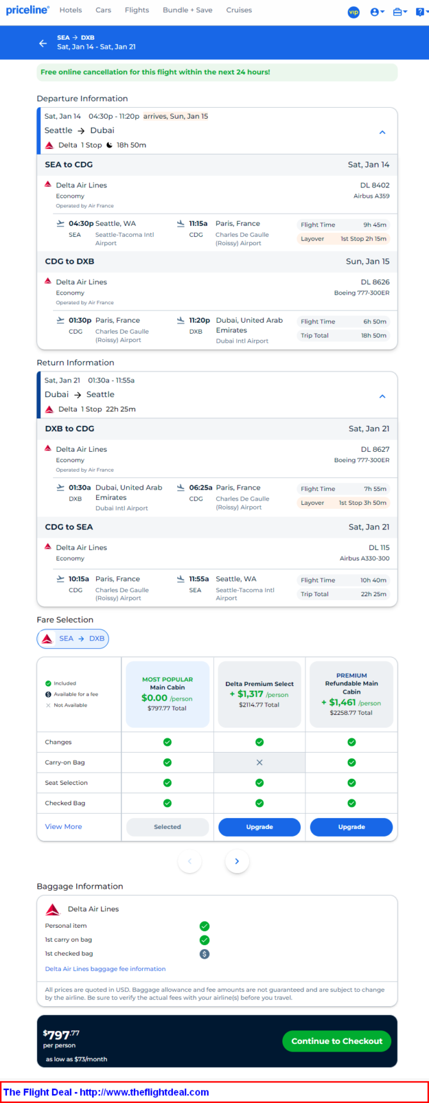Click the Included legend checkmark icon
The image size is (429, 1103).
coord(48,683)
